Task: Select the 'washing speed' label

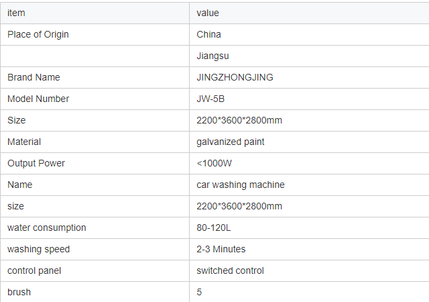Action: [x=39, y=249]
